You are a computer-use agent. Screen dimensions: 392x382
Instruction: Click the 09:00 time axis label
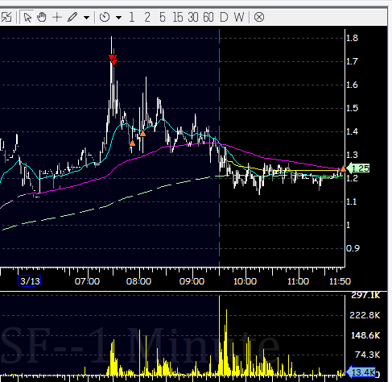click(x=192, y=281)
